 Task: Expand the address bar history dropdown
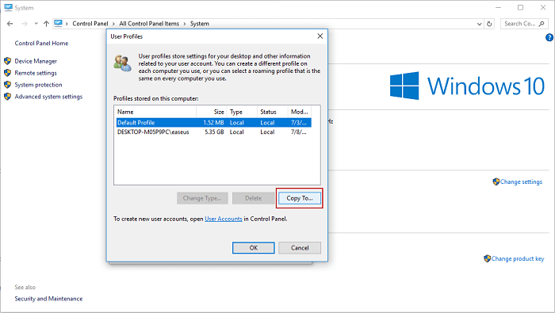click(x=479, y=24)
